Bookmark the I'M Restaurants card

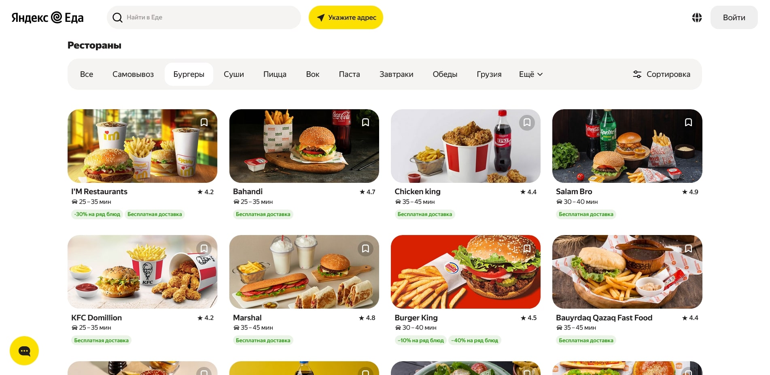click(204, 123)
